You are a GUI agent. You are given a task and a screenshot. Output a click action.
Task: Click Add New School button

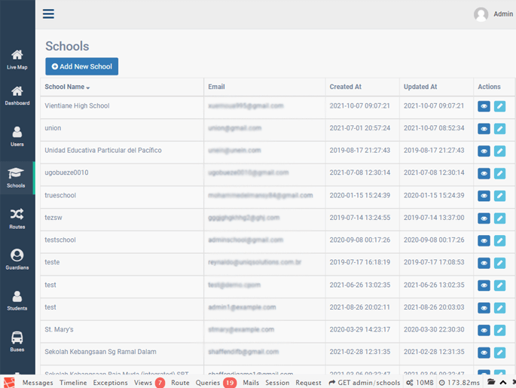pyautogui.click(x=81, y=66)
